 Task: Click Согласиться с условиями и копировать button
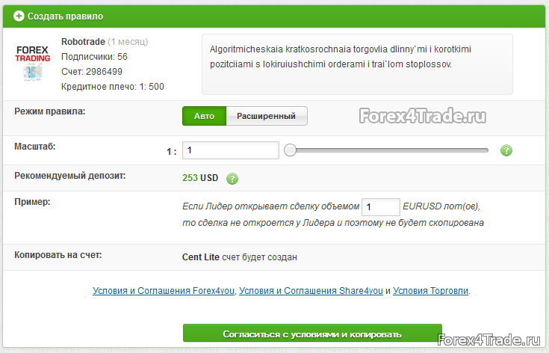tap(312, 334)
